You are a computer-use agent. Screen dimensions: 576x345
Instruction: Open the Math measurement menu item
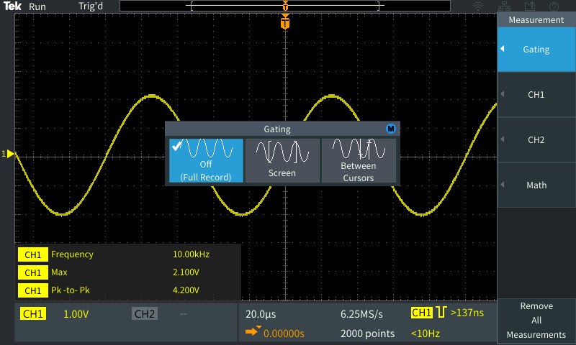click(x=536, y=185)
